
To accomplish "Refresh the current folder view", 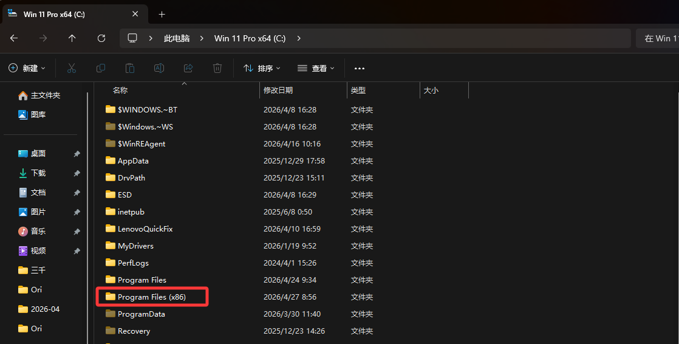I will click(101, 38).
